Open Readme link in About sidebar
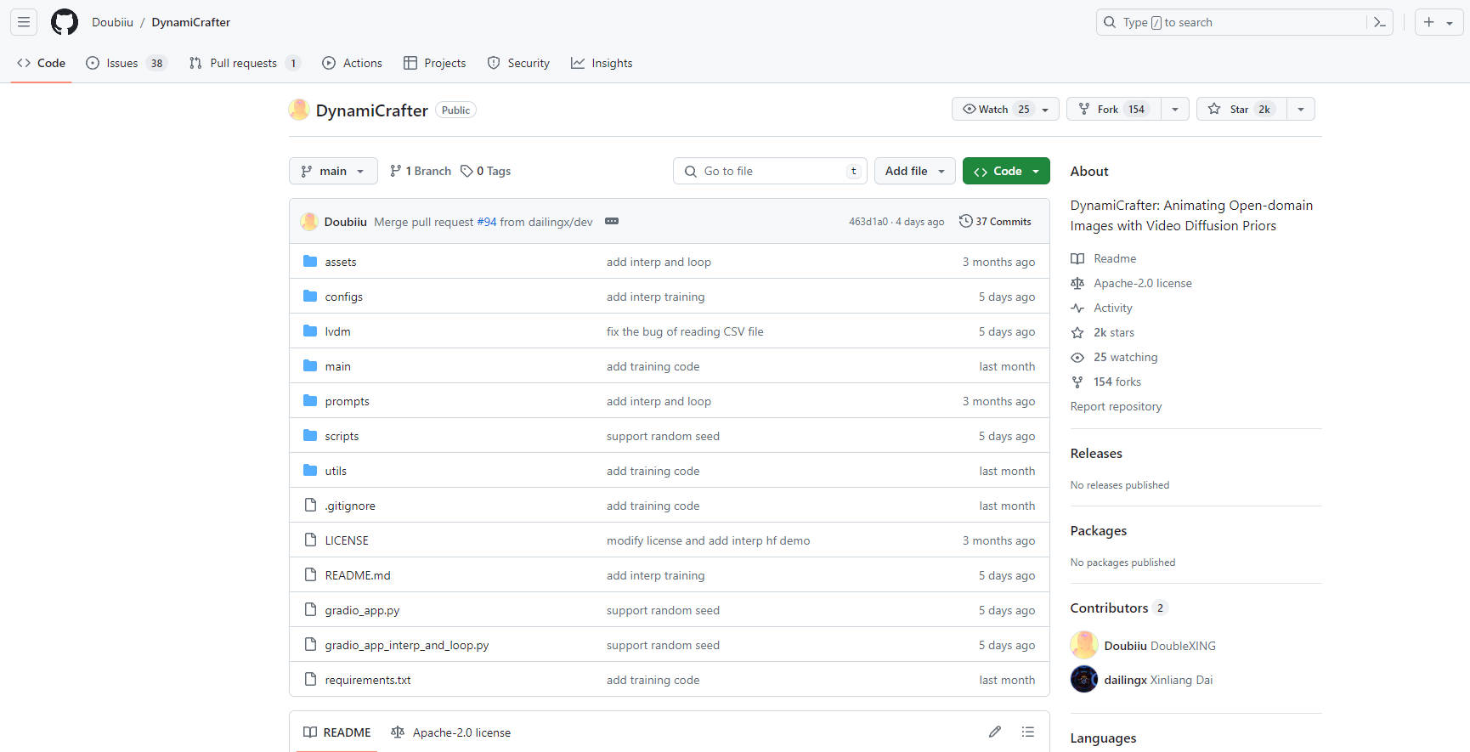Screen dimensions: 1470x752 tap(1103, 258)
